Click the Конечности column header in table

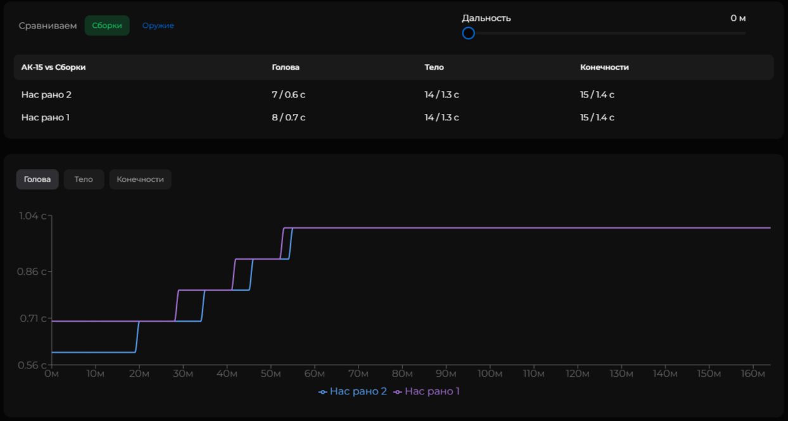604,67
